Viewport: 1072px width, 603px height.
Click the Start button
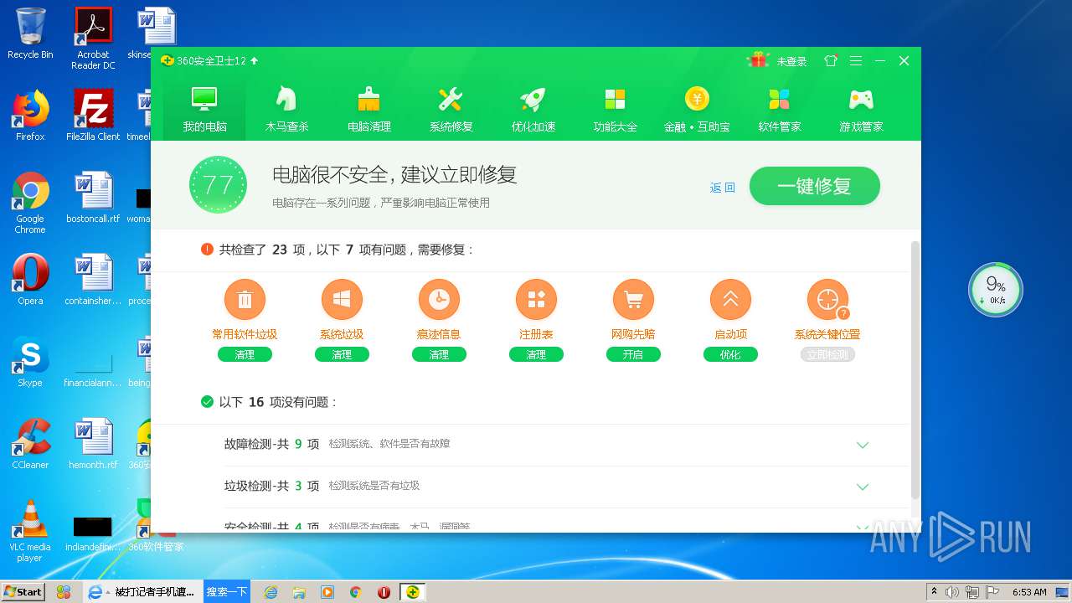pos(23,591)
